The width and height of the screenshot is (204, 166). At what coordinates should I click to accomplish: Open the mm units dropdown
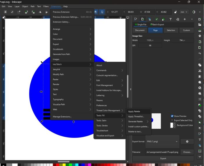pyautogui.click(x=184, y=12)
